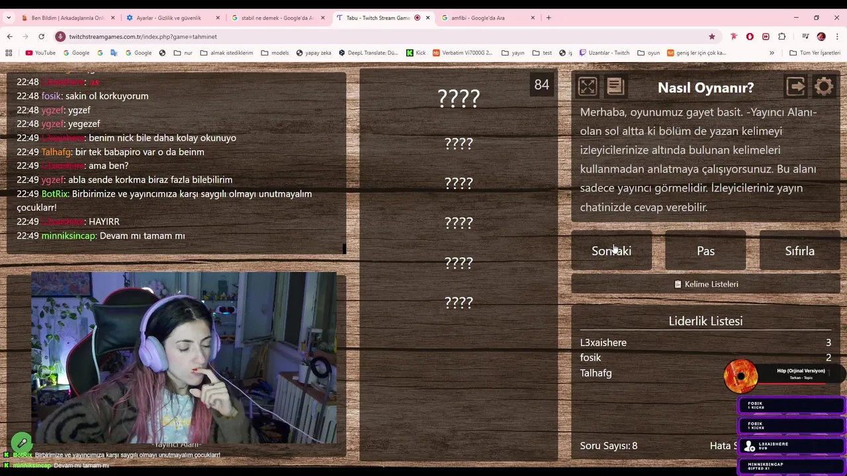This screenshot has width=847, height=476.
Task: Close the 'amfibi - Google'da Ara' tab
Action: pyautogui.click(x=533, y=18)
